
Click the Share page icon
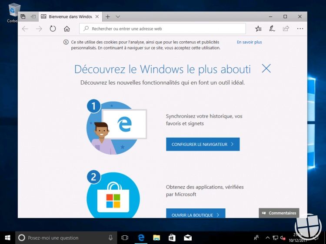[x=286, y=29]
